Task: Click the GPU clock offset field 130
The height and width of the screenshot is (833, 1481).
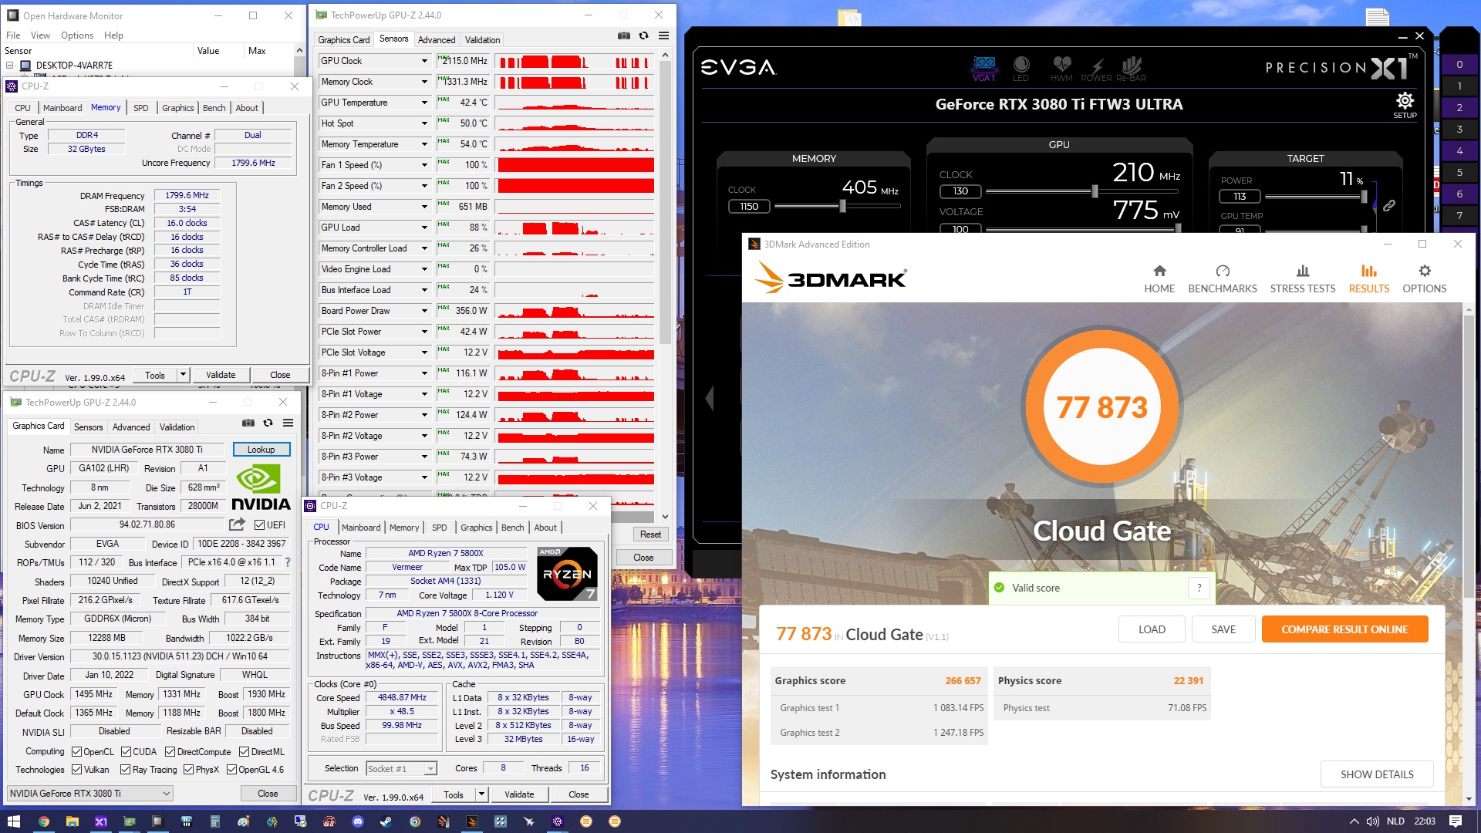Action: pyautogui.click(x=960, y=191)
